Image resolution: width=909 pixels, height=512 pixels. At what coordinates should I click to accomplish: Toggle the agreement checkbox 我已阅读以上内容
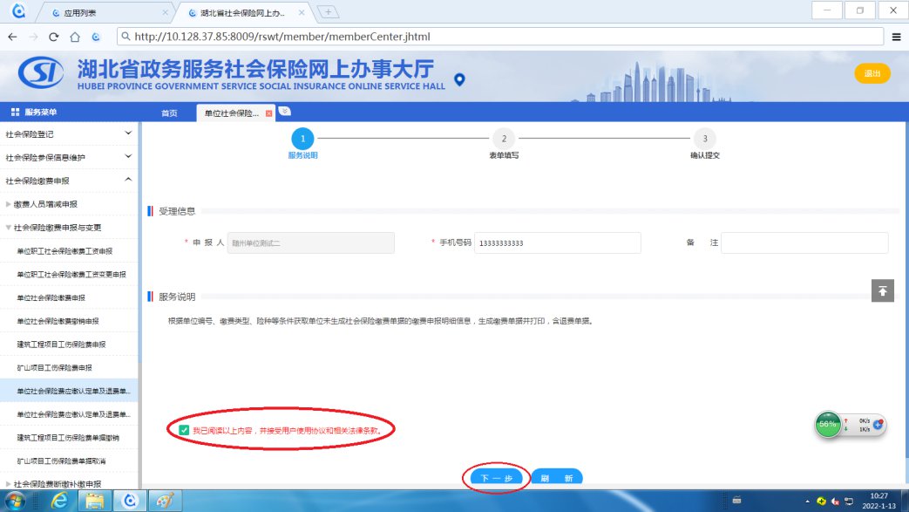(184, 430)
